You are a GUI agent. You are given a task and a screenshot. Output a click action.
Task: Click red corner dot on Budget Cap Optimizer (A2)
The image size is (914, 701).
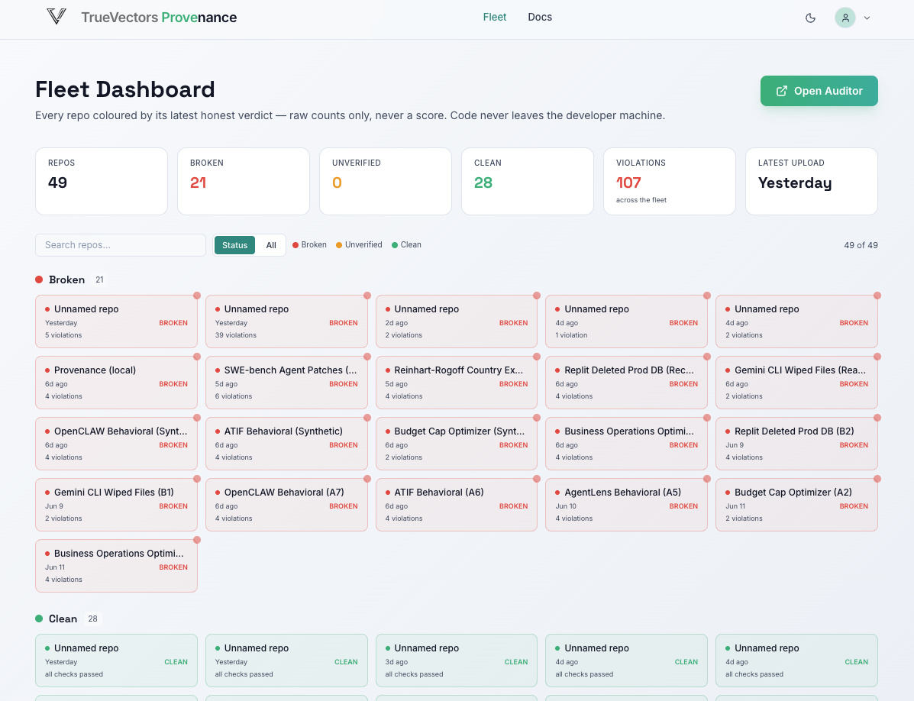tap(877, 479)
